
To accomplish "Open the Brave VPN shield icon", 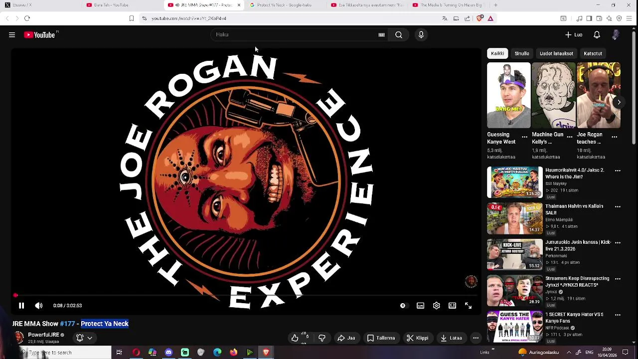I will 619,18.
